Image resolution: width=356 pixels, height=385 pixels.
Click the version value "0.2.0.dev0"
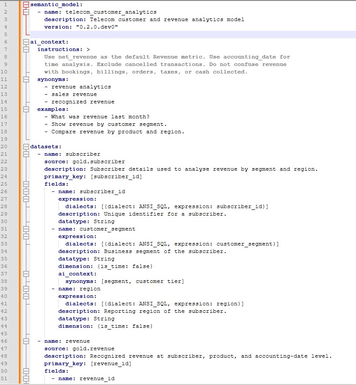coord(97,27)
